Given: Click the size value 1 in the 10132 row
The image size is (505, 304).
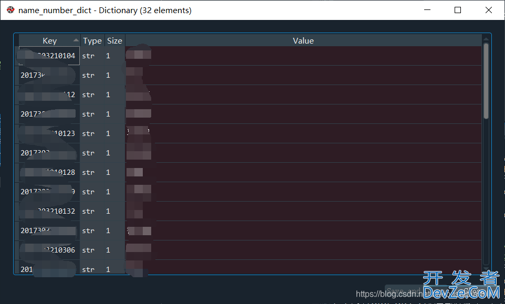Looking at the screenshot, I should [114, 211].
